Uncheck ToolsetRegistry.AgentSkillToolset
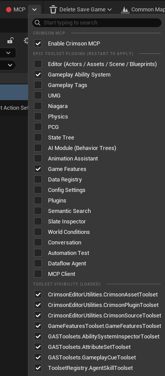This screenshot has height=376, width=165. tap(38, 368)
